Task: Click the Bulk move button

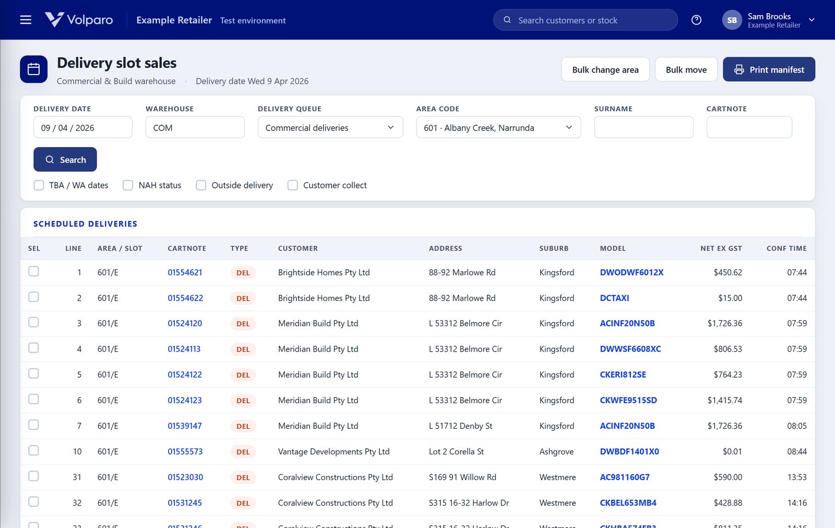Action: [x=686, y=69]
